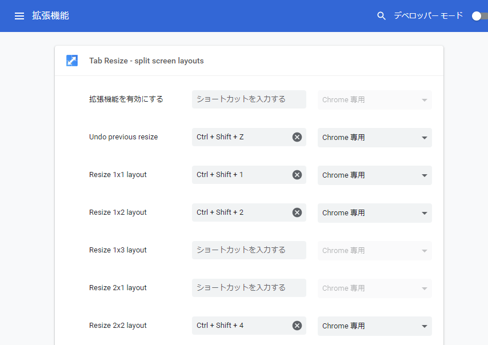
Task: Clear the Ctrl + Shift + 1 shortcut
Action: click(x=297, y=175)
